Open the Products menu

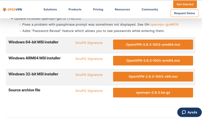tap(75, 9)
